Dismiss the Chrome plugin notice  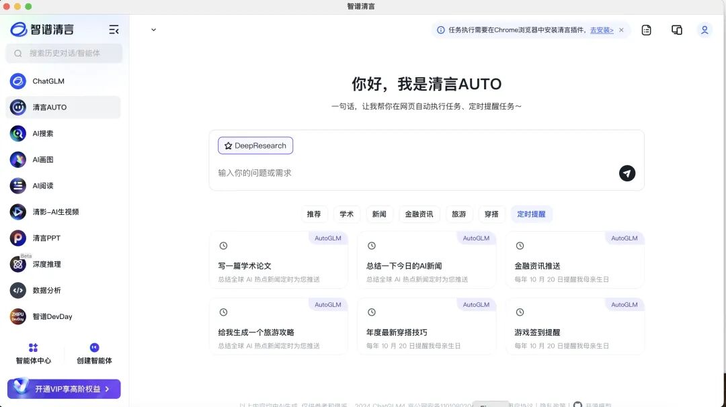pyautogui.click(x=621, y=30)
